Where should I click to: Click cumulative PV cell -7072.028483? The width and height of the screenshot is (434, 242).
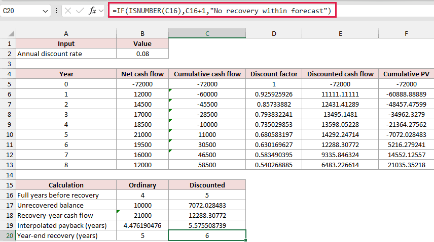point(406,135)
